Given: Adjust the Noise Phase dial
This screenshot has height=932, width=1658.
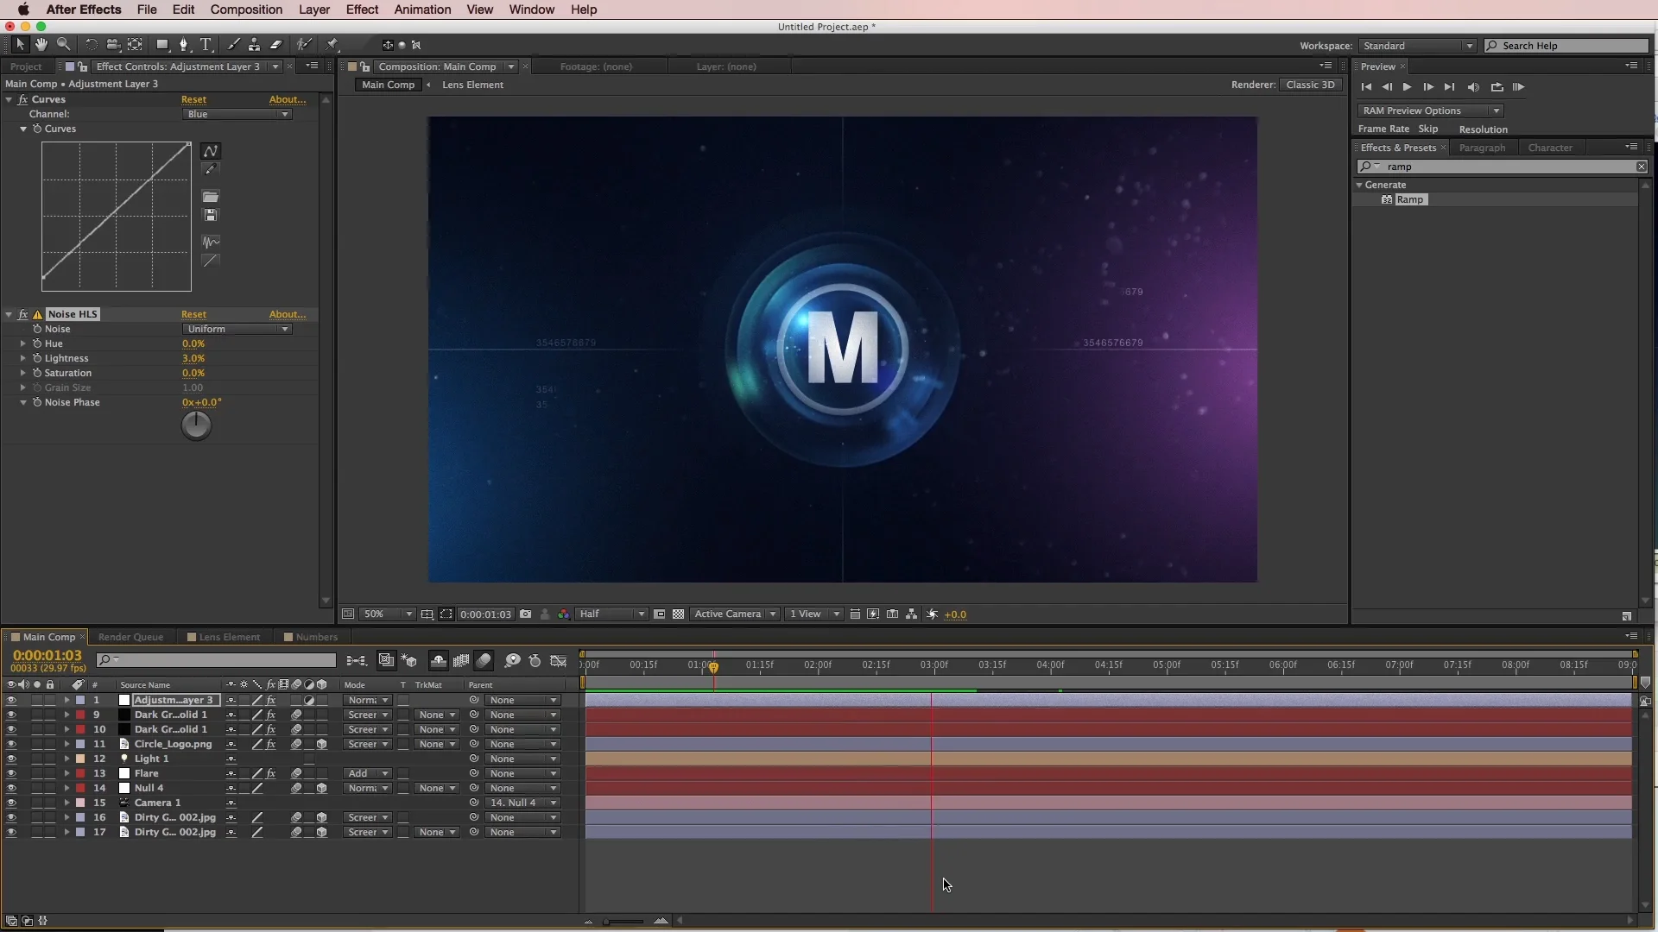Looking at the screenshot, I should pos(196,425).
